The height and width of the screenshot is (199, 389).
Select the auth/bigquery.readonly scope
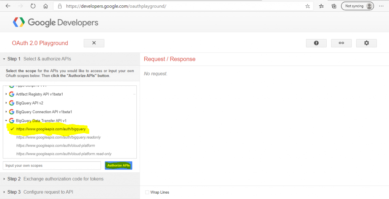point(58,137)
